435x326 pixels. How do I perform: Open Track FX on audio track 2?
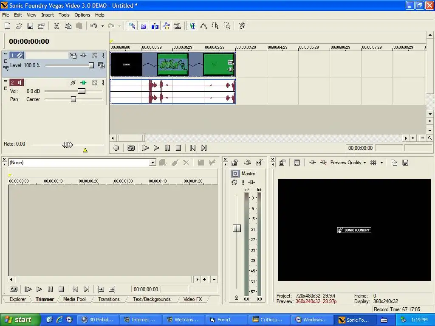click(84, 83)
